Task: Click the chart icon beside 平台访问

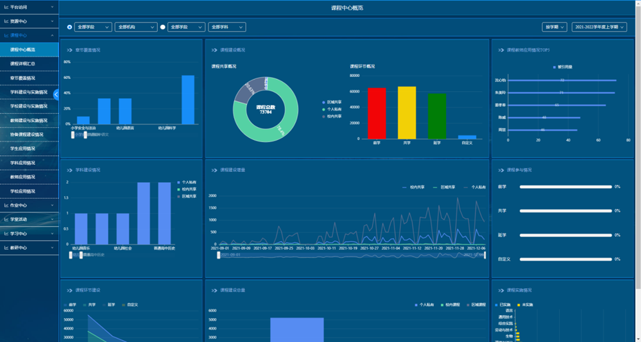Action: click(6, 7)
